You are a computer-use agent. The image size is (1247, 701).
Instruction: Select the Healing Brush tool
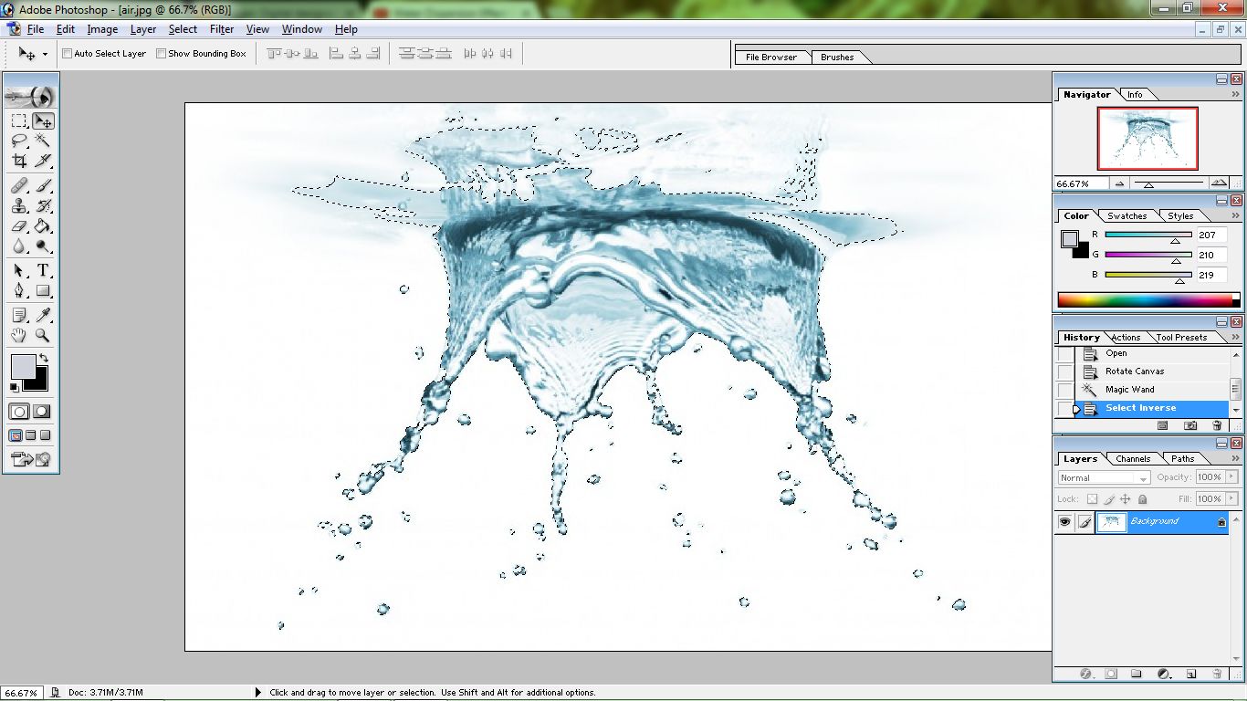(18, 185)
